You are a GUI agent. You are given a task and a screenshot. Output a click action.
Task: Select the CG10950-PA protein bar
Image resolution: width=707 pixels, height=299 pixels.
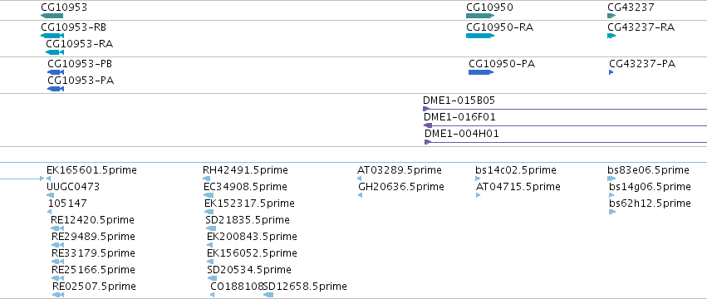pos(481,72)
